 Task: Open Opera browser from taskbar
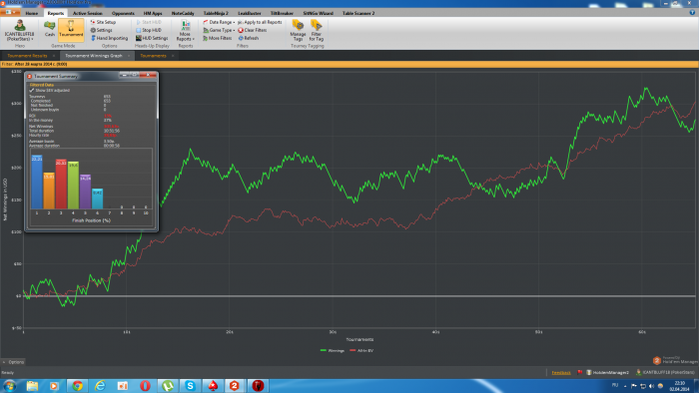point(145,385)
